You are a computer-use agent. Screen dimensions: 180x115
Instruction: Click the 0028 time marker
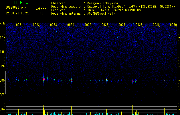coord(139,25)
